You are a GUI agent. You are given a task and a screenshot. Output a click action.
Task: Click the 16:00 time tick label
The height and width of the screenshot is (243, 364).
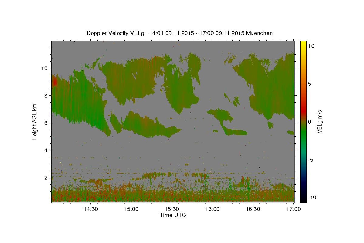[x=212, y=209]
